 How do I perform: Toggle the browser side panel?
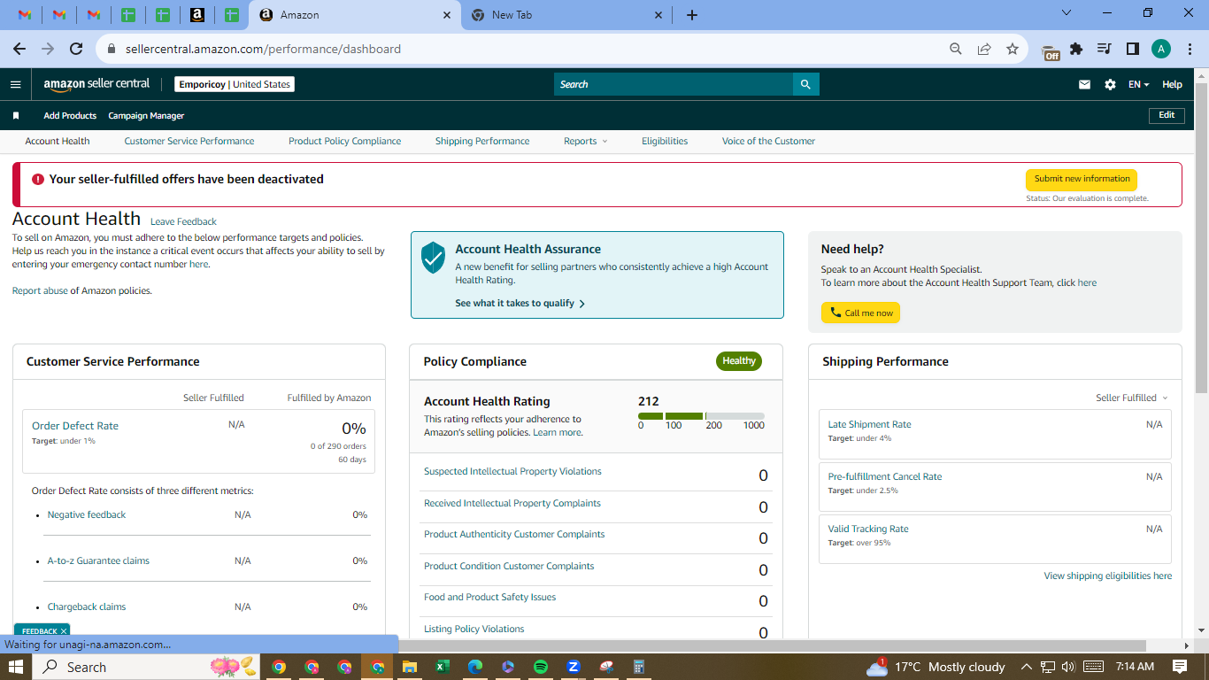[1132, 49]
